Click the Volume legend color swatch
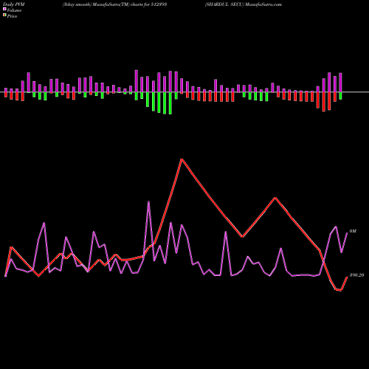This screenshot has height=369, width=369. [x=4, y=10]
